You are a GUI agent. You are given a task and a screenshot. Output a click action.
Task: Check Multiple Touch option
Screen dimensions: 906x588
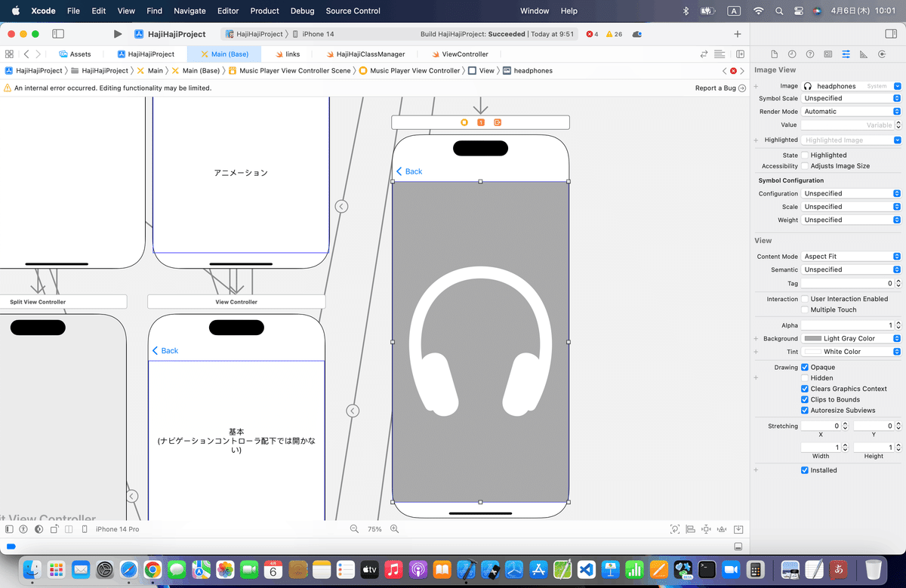[x=805, y=309]
